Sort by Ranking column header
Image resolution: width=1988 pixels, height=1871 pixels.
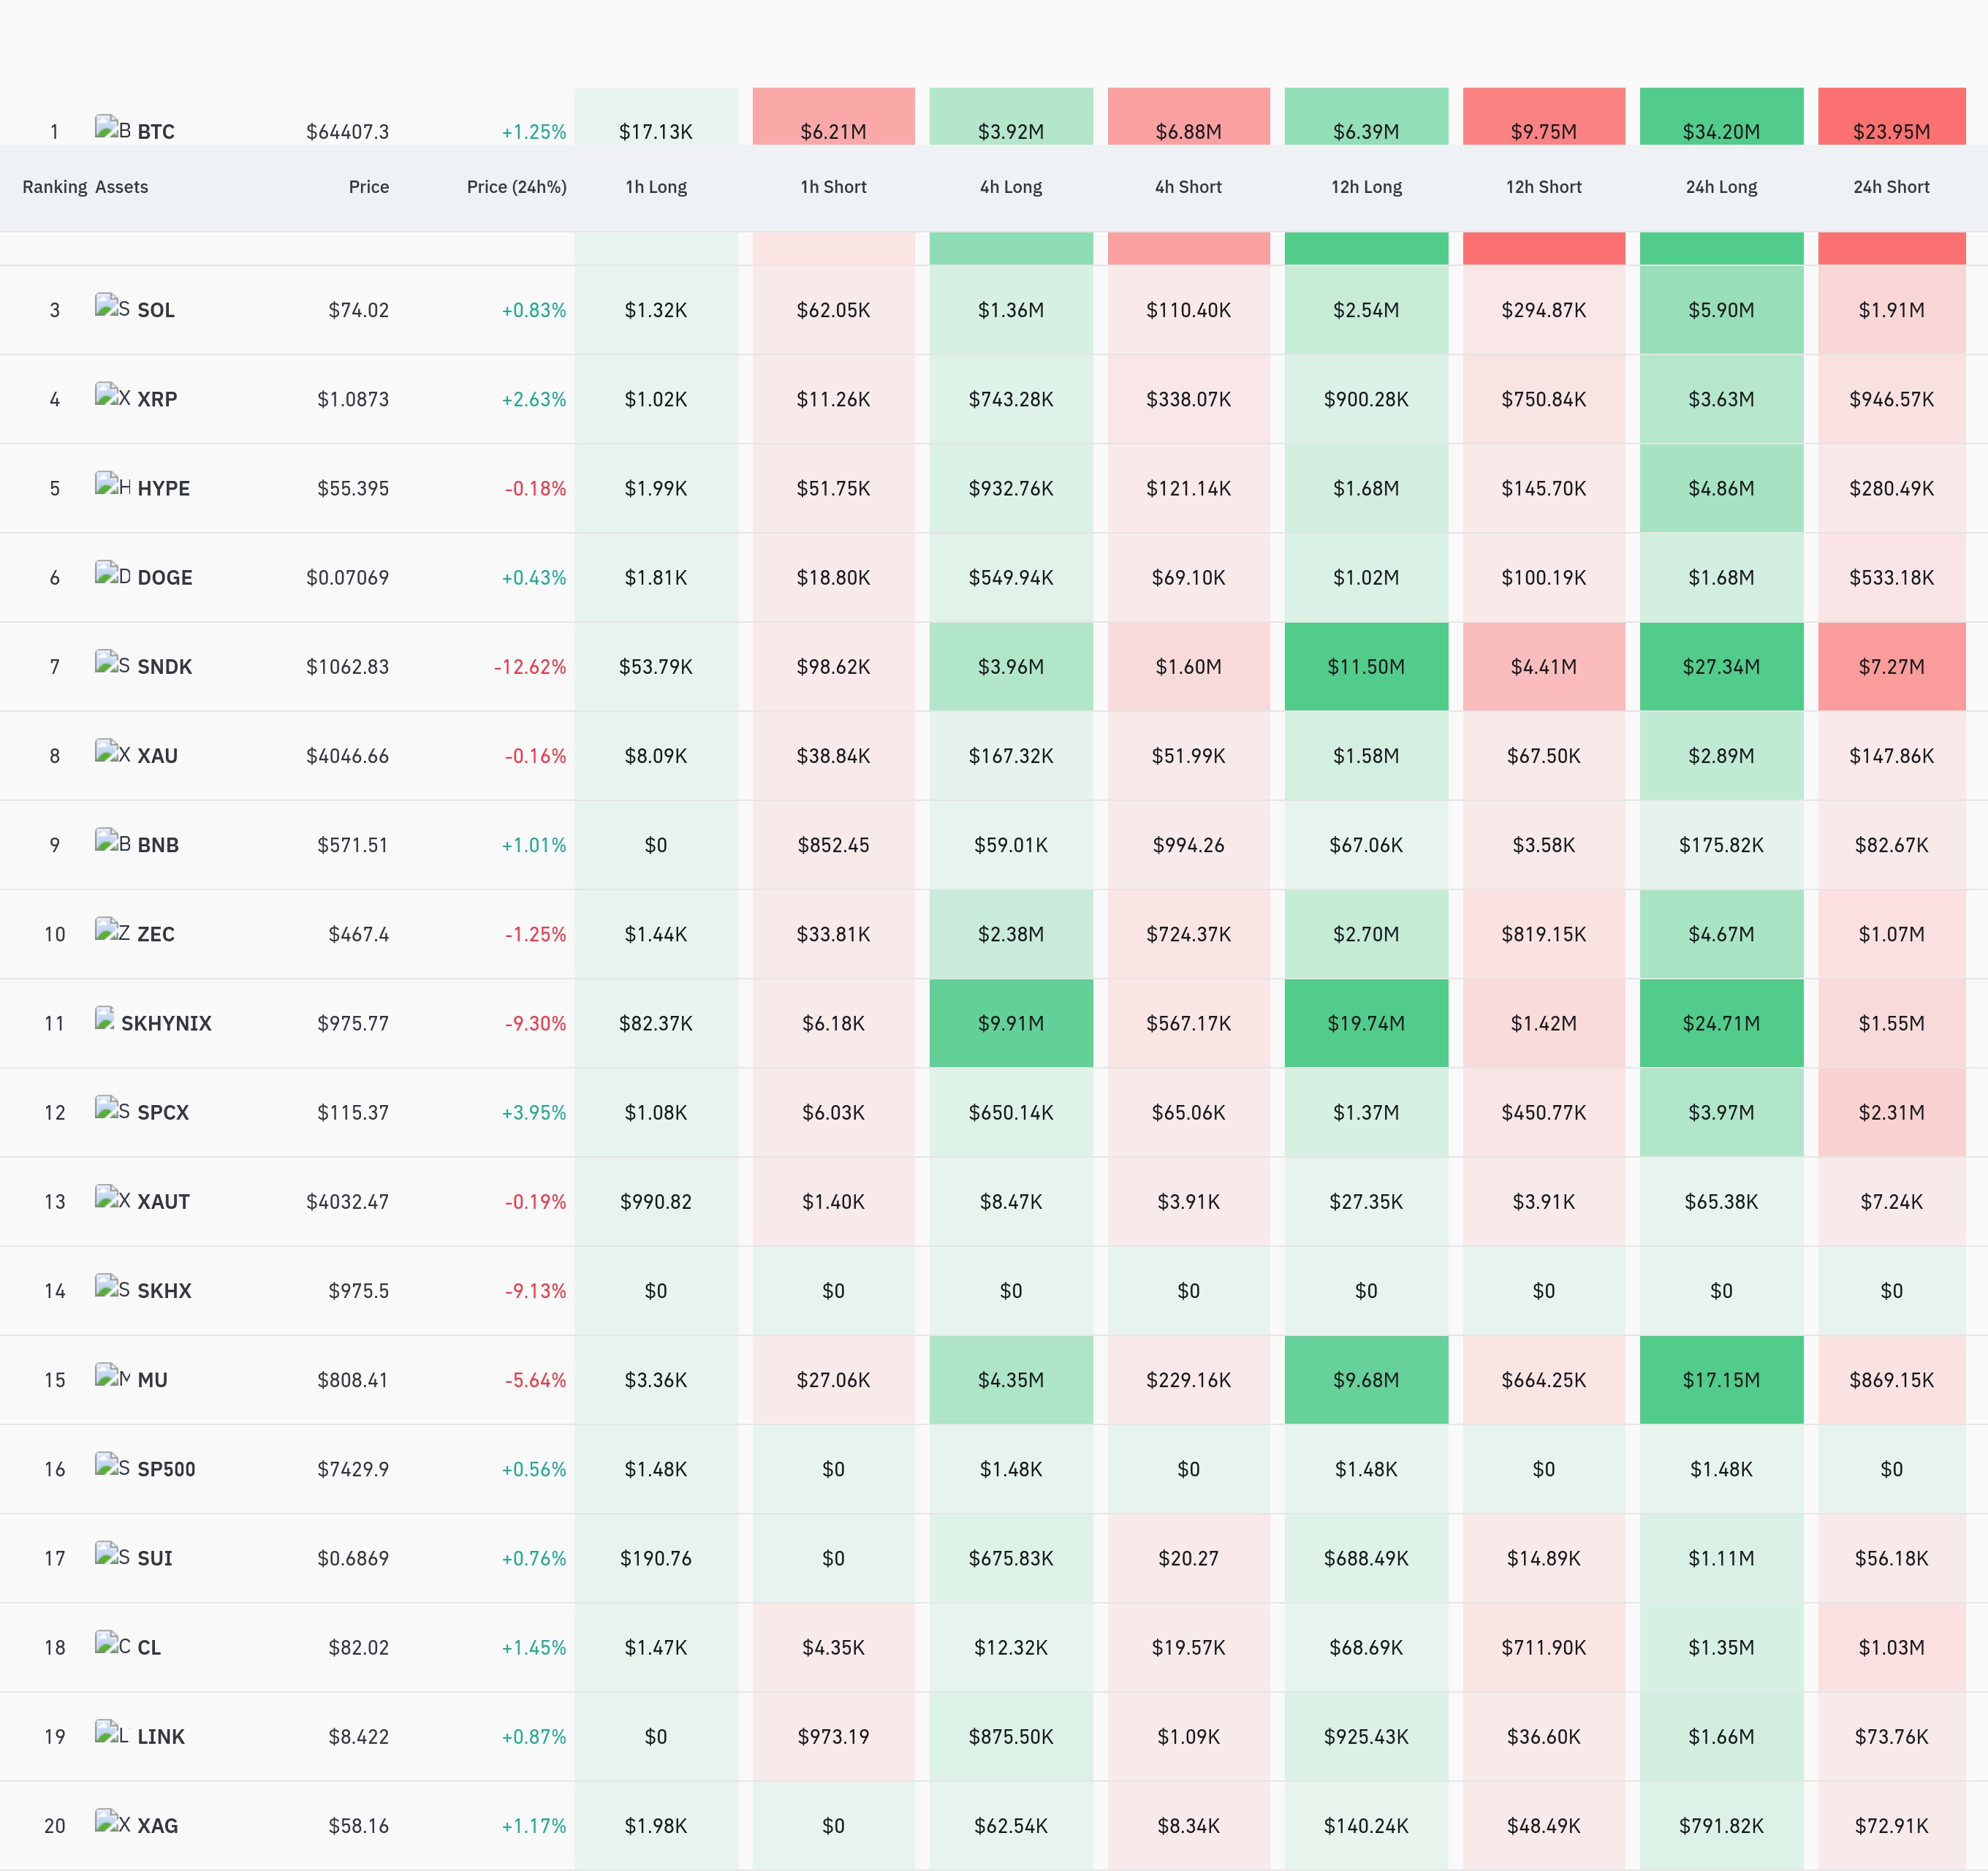(55, 187)
